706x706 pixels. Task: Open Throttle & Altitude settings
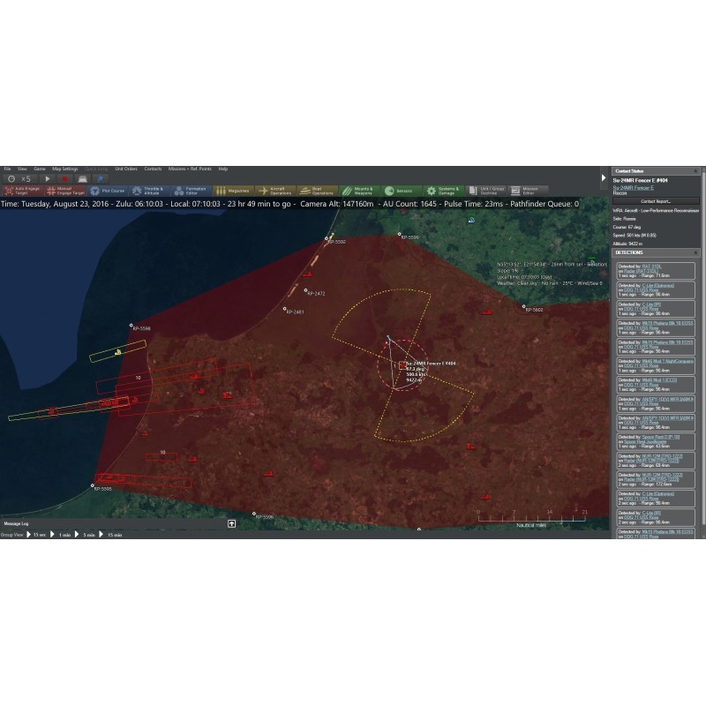point(149,190)
